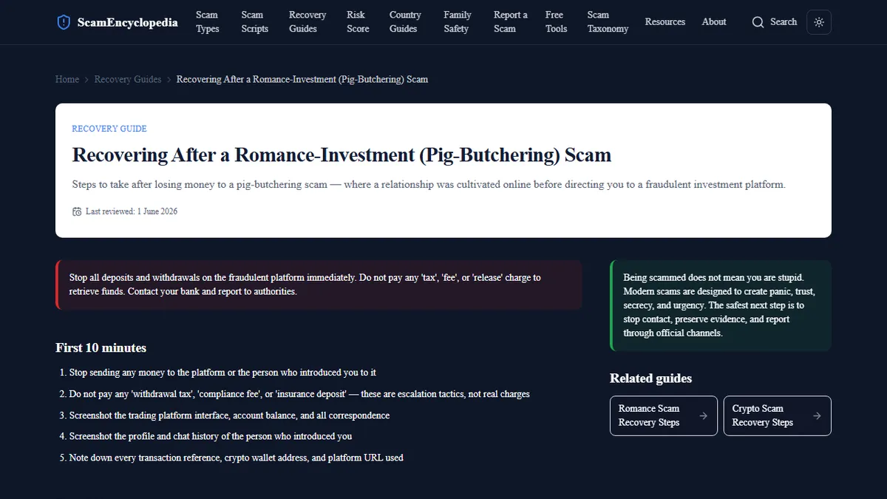Click Recovery Guides breadcrumb link
Image resolution: width=887 pixels, height=499 pixels.
pos(128,79)
